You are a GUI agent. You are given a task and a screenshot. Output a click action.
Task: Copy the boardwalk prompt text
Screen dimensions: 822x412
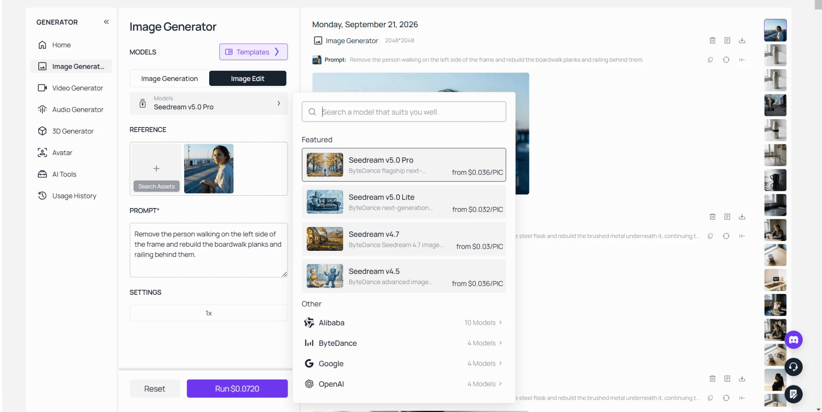click(710, 60)
